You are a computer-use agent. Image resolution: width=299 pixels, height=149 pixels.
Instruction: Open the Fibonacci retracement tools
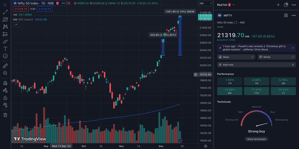pyautogui.click(x=5, y=19)
